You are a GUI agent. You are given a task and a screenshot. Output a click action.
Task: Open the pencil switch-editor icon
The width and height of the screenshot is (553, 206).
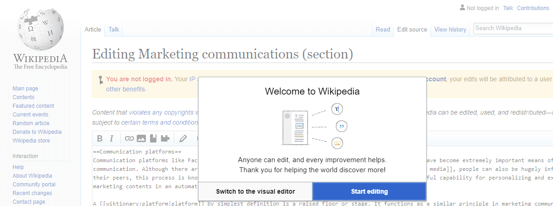[183, 138]
